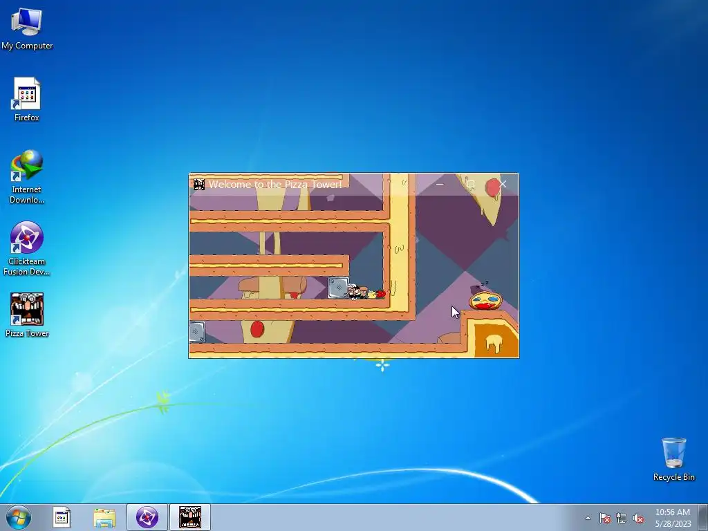Open Windows Explorer from the taskbar
708x531 pixels.
point(104,517)
